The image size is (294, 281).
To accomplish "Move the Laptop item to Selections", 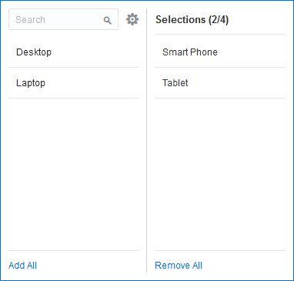I will [x=73, y=83].
